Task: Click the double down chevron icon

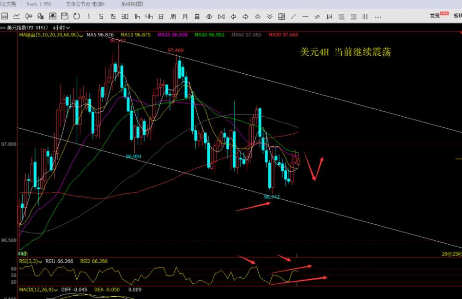Action: [x=270, y=17]
